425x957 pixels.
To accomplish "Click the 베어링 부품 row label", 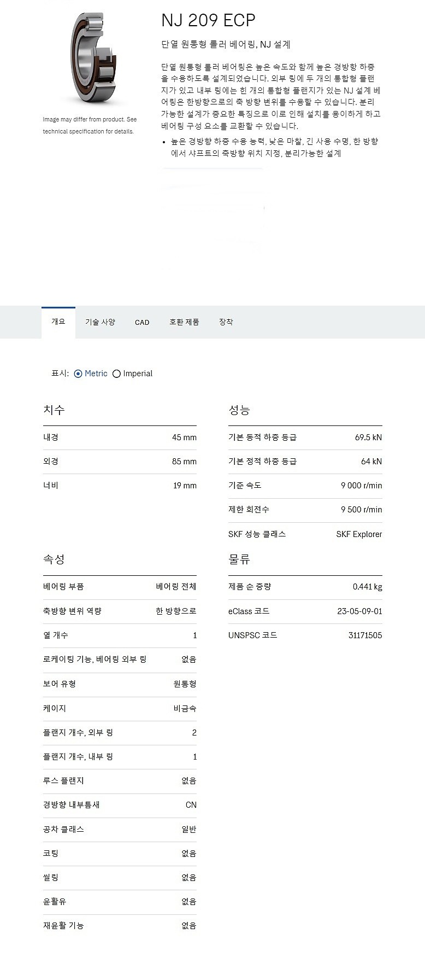I will pyautogui.click(x=63, y=587).
